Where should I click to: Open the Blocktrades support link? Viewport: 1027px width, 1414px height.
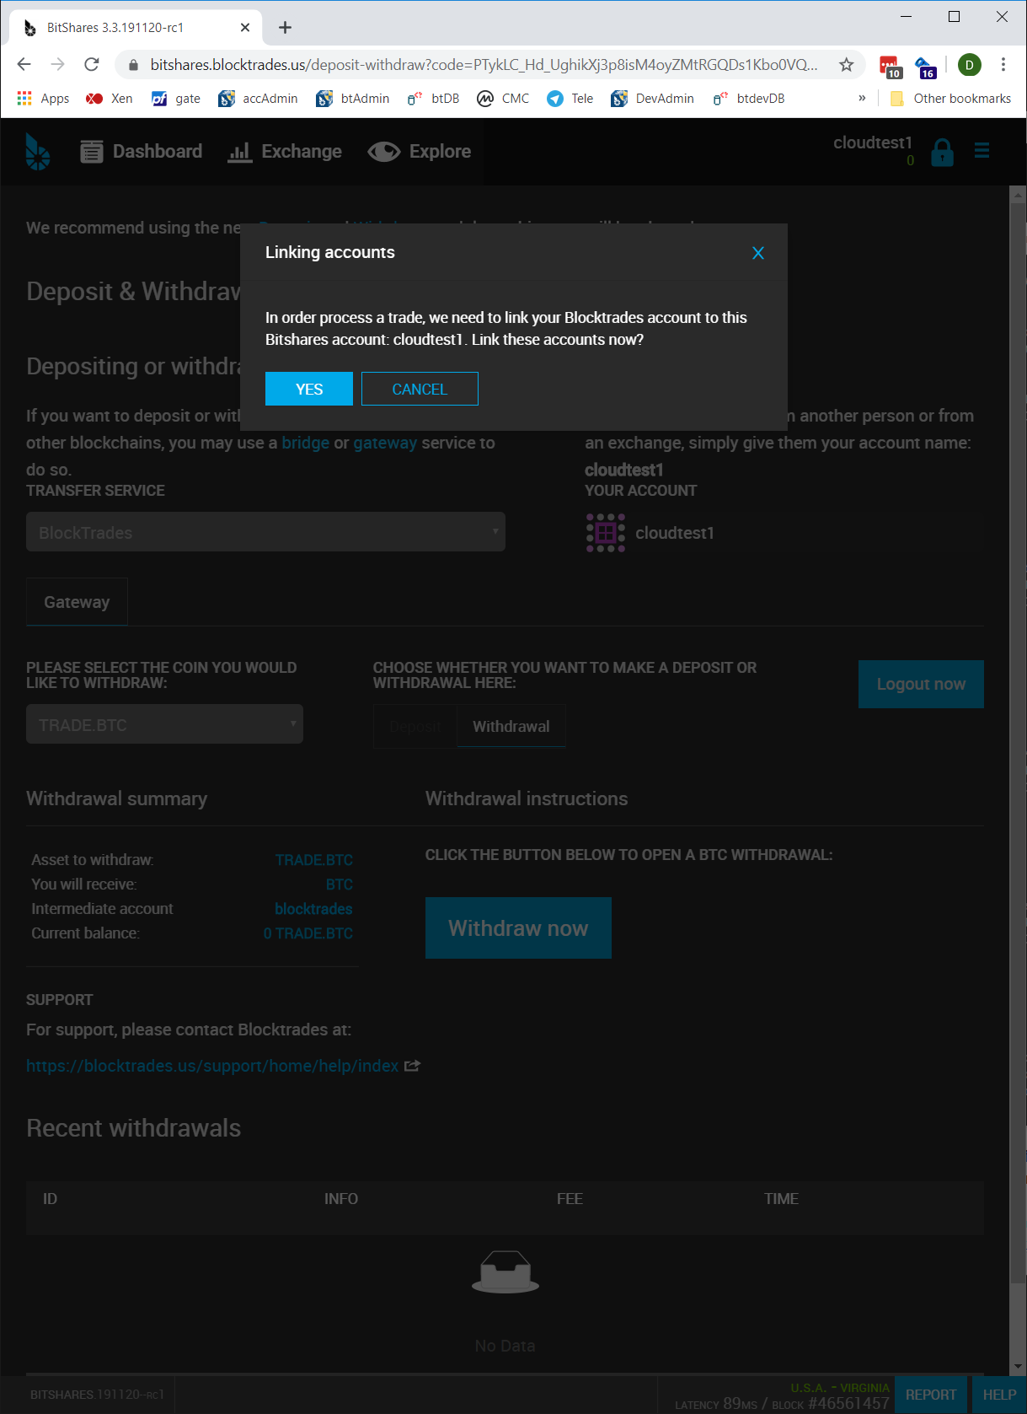click(x=212, y=1066)
